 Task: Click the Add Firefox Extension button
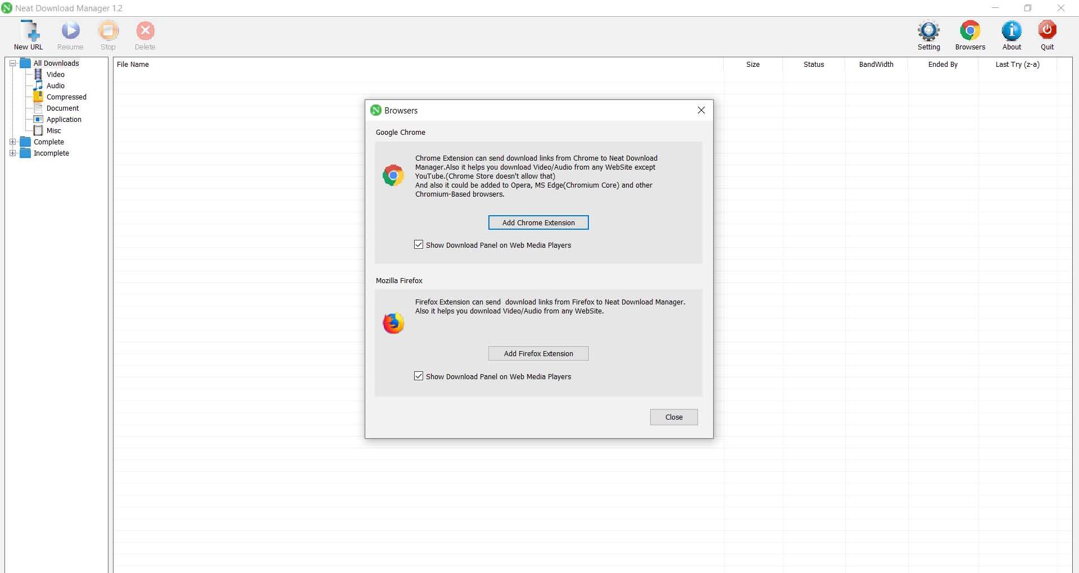[x=538, y=353]
